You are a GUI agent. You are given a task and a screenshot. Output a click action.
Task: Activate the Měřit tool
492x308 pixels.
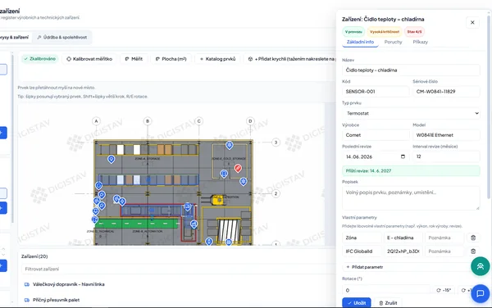click(x=134, y=59)
